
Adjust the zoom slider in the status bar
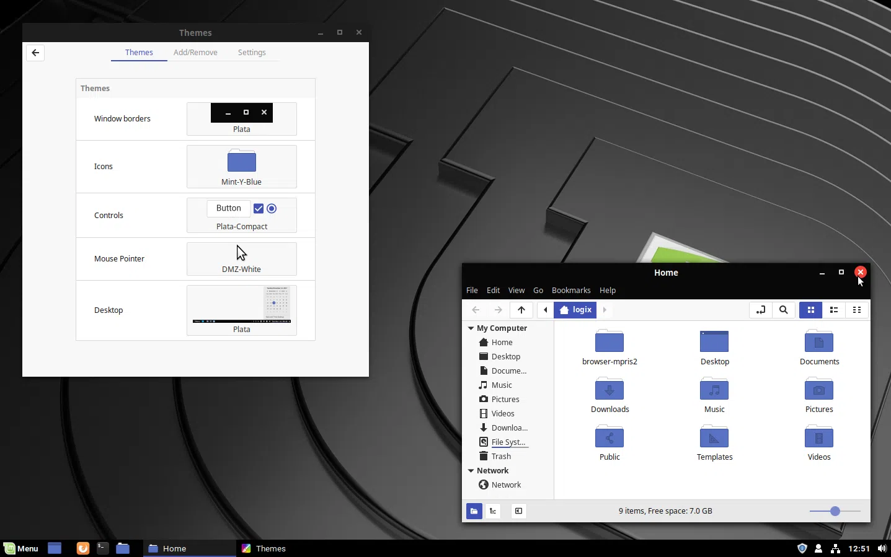click(835, 511)
